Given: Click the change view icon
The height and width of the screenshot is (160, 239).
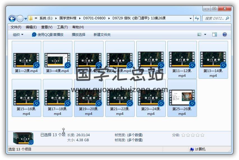Looking at the screenshot, I should [x=199, y=34].
